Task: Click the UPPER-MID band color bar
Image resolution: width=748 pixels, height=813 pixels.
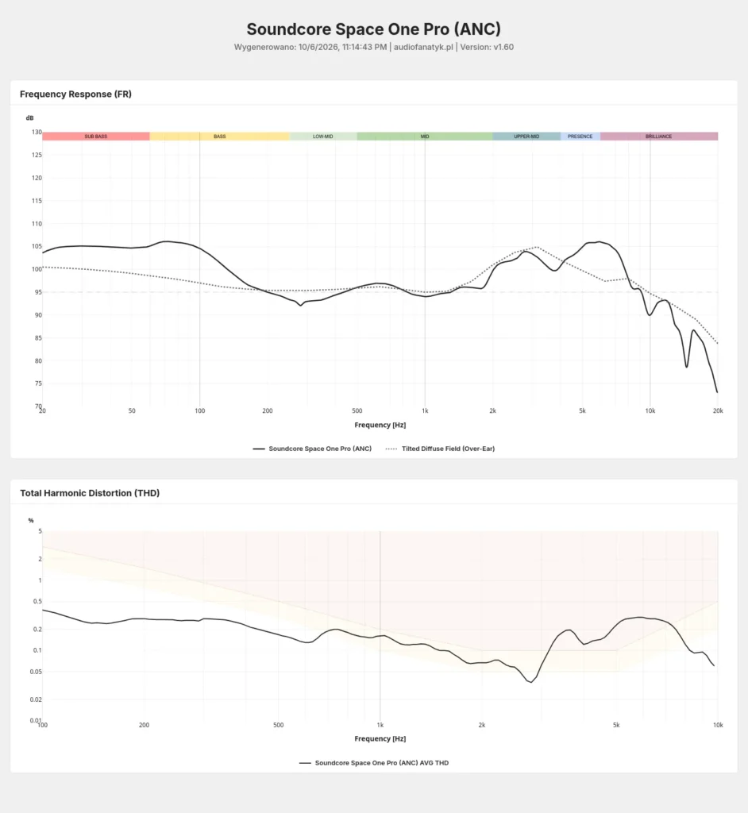Action: coord(526,137)
